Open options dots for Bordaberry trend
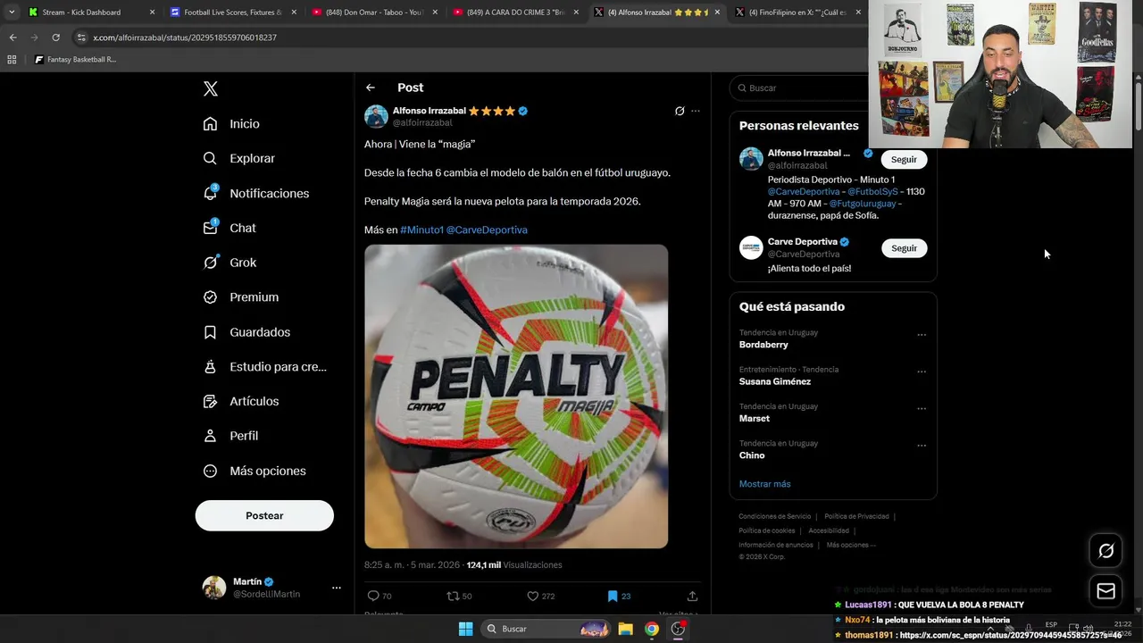Viewport: 1143px width, 643px height. (x=922, y=335)
